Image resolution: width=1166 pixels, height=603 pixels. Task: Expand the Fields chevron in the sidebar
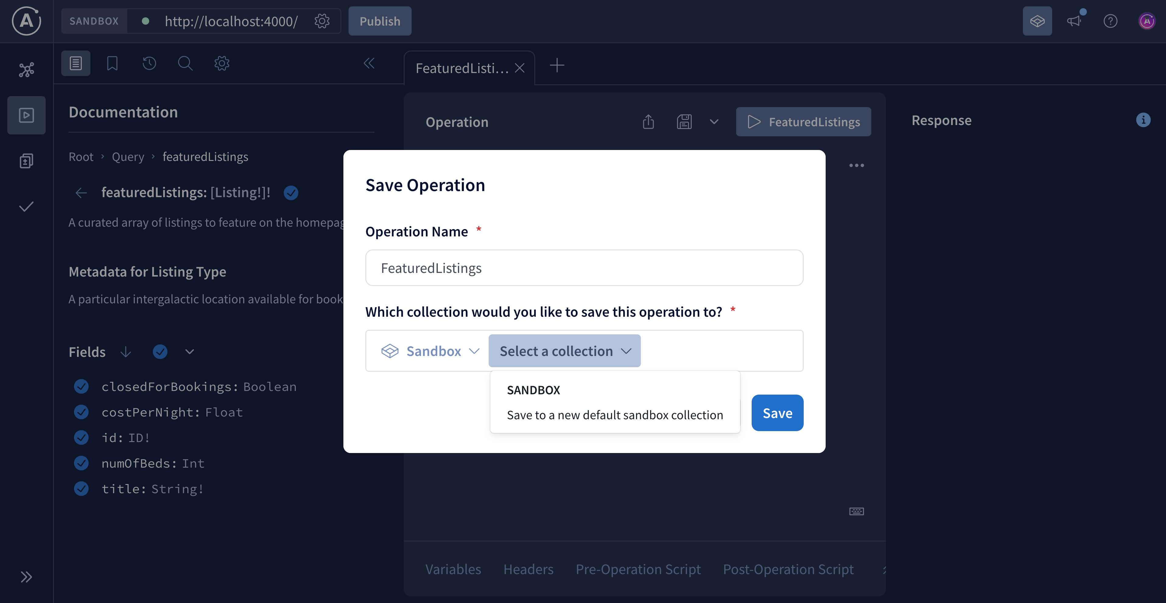(x=190, y=351)
